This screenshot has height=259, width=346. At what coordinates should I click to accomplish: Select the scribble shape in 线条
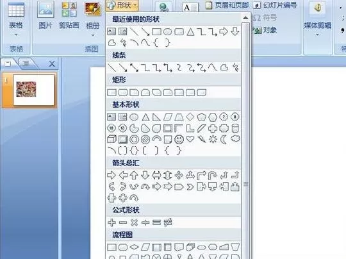[235, 67]
